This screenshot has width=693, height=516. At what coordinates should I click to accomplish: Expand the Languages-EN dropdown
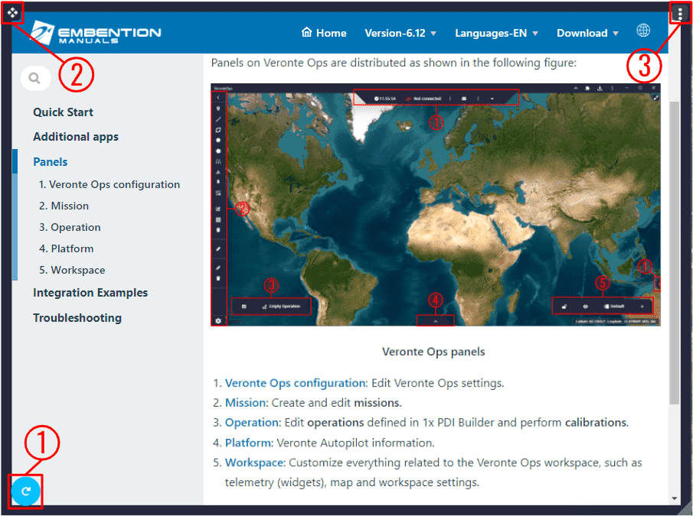pyautogui.click(x=496, y=33)
